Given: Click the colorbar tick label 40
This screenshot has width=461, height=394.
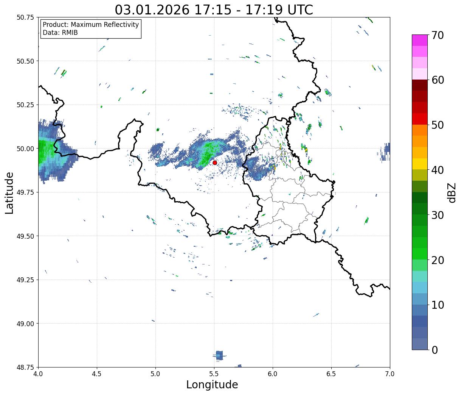Looking at the screenshot, I should pos(438,170).
